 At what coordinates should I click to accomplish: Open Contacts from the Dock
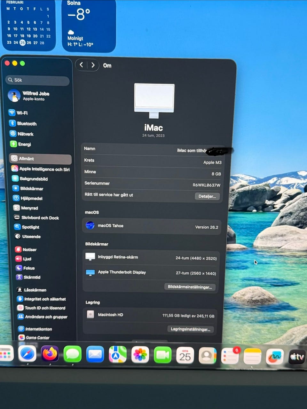(x=208, y=355)
